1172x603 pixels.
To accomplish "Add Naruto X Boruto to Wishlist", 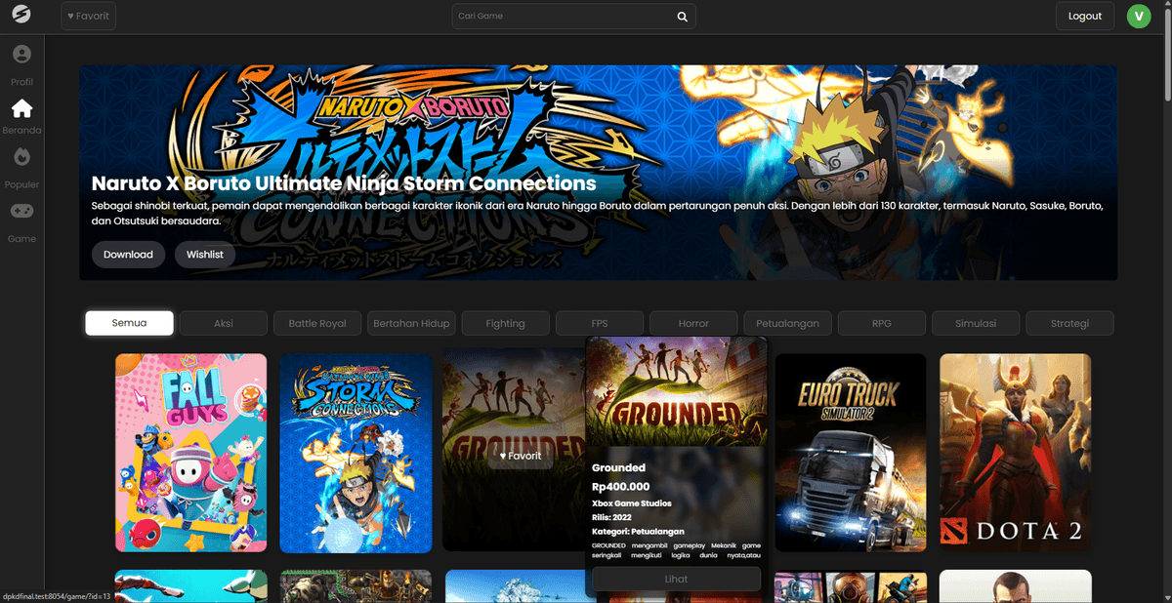I will click(x=205, y=255).
